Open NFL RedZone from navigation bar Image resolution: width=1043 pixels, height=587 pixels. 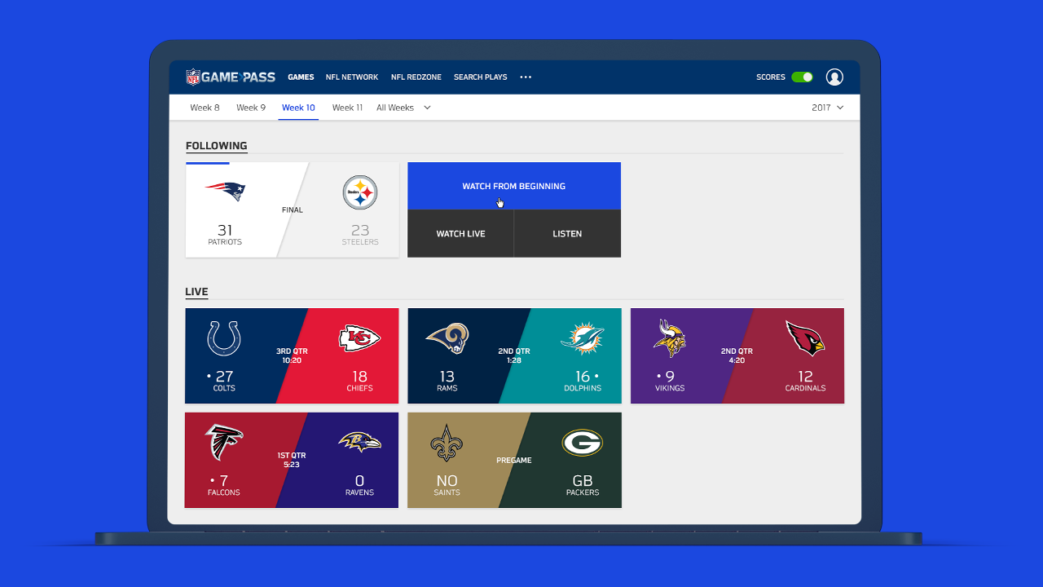416,77
